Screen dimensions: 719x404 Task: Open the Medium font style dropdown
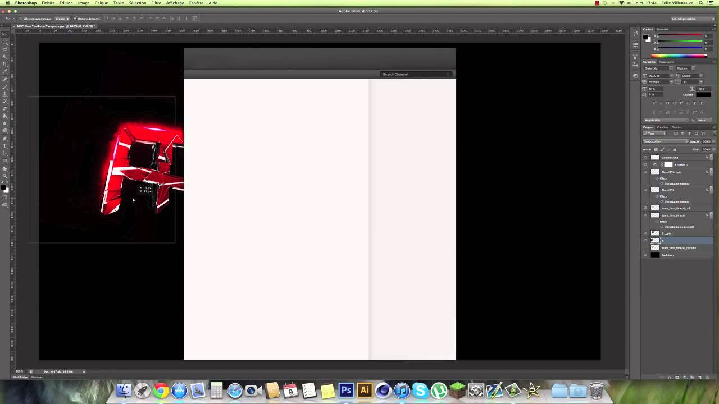click(x=686, y=68)
